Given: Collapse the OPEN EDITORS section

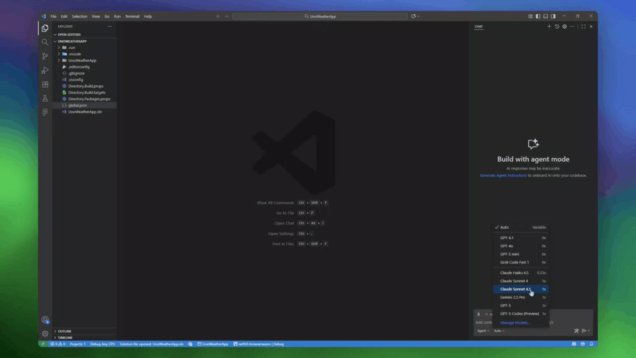Looking at the screenshot, I should (x=69, y=34).
